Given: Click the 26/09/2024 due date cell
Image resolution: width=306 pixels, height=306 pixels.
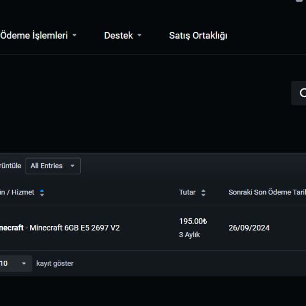Looking at the screenshot, I should coord(249,228).
